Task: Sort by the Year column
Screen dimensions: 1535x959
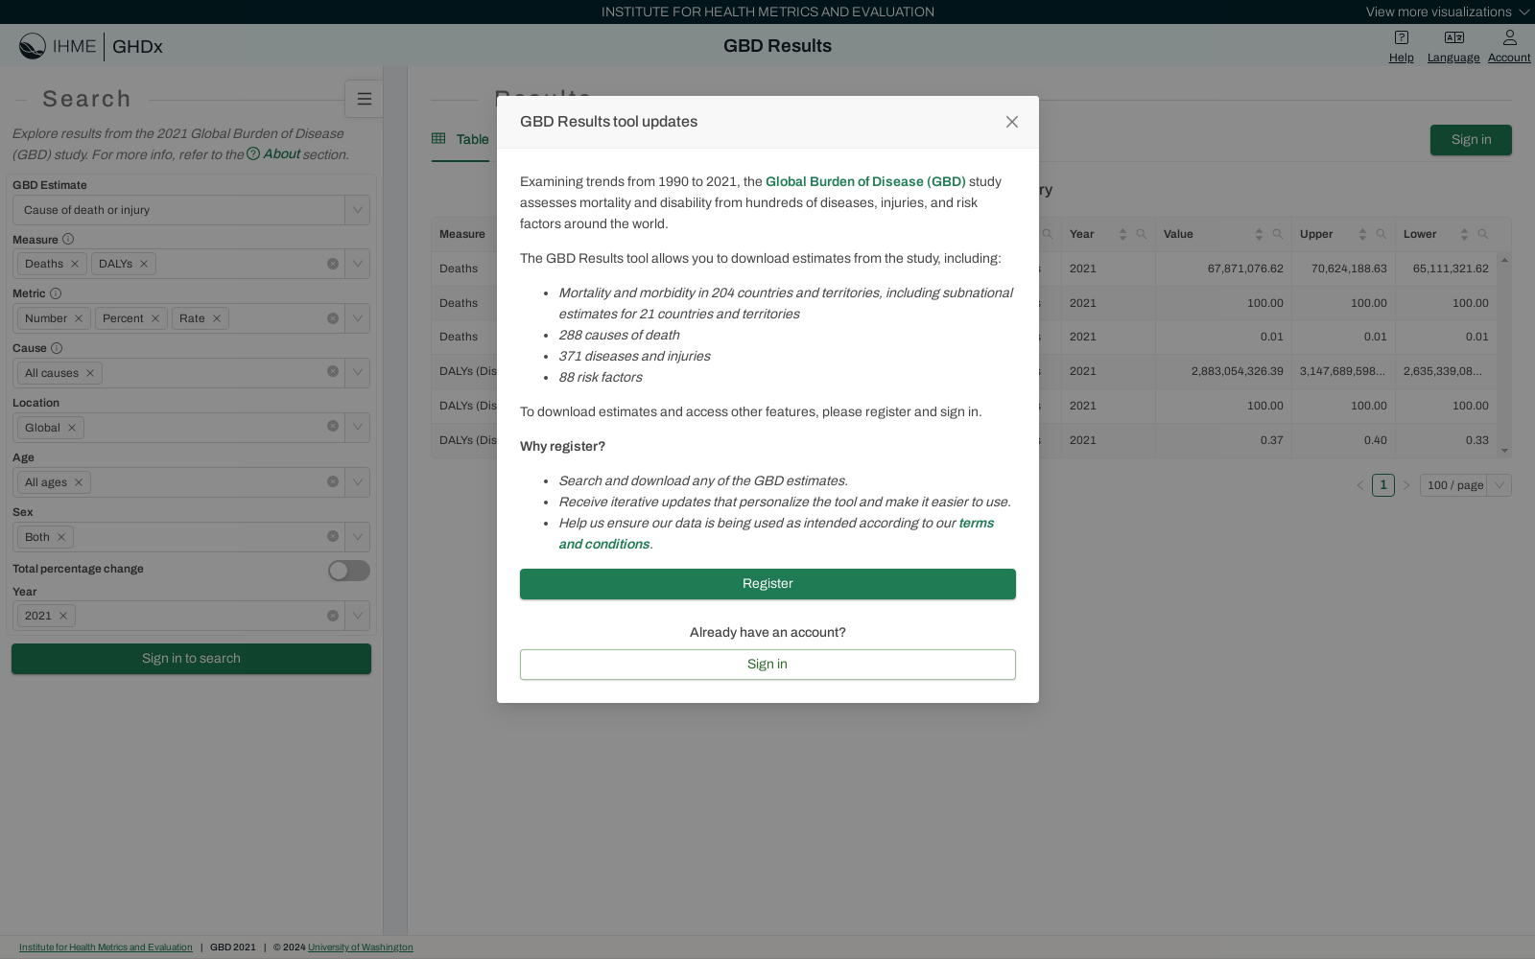Action: (x=1122, y=234)
